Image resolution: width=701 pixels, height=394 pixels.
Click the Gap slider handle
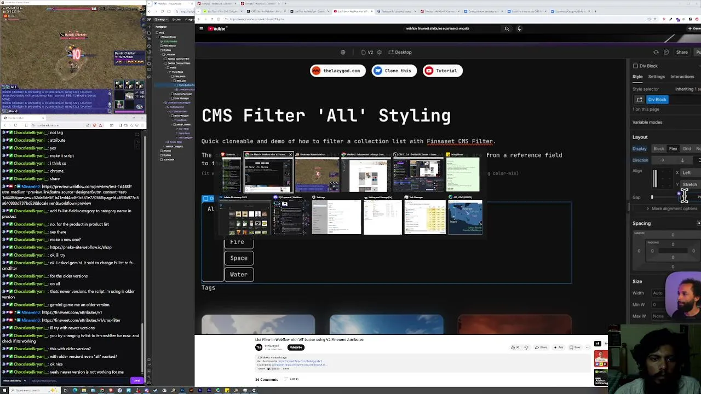tap(652, 198)
